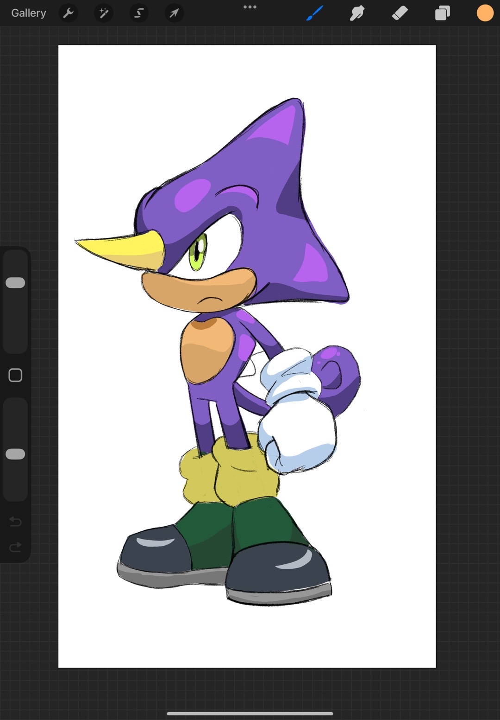Open the Actions wrench menu

pyautogui.click(x=68, y=13)
